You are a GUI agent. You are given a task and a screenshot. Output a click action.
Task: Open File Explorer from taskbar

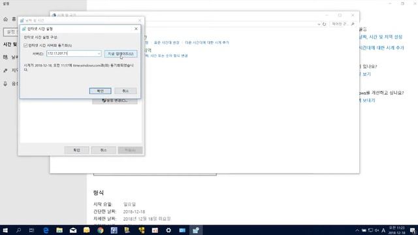pos(59,230)
